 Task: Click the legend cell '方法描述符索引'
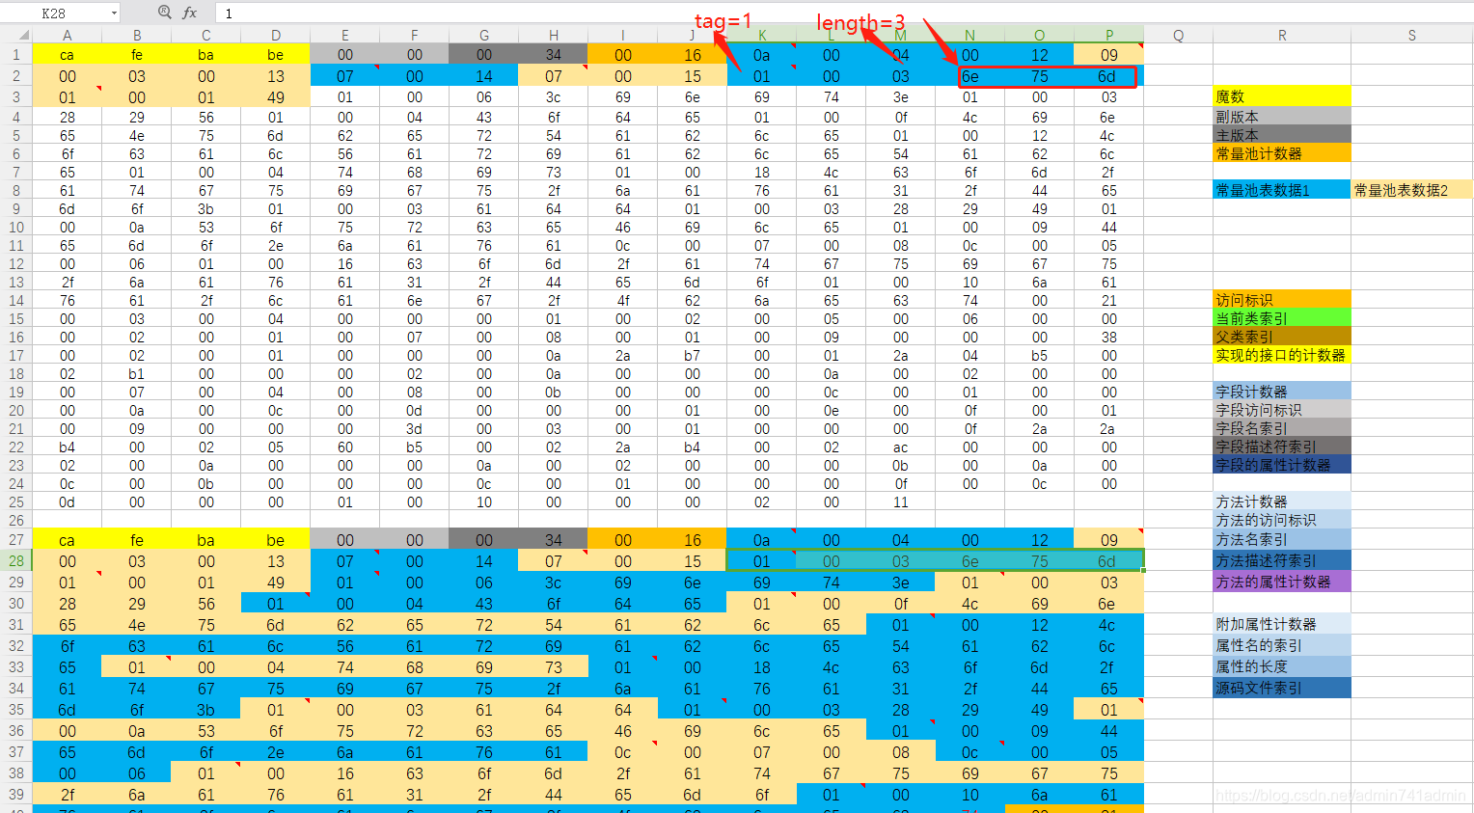pyautogui.click(x=1282, y=560)
